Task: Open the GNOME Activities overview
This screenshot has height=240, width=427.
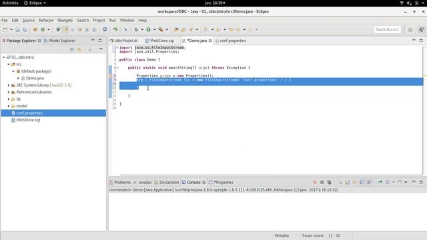Action: (11, 3)
